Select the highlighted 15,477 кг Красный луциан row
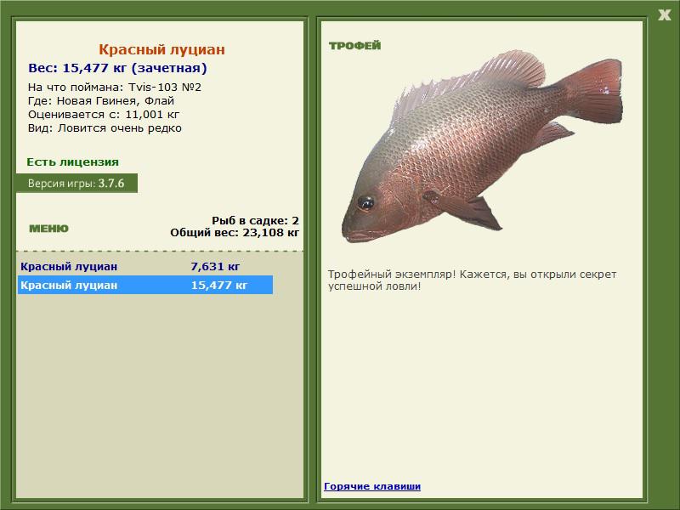The height and width of the screenshot is (510, 680). (145, 285)
